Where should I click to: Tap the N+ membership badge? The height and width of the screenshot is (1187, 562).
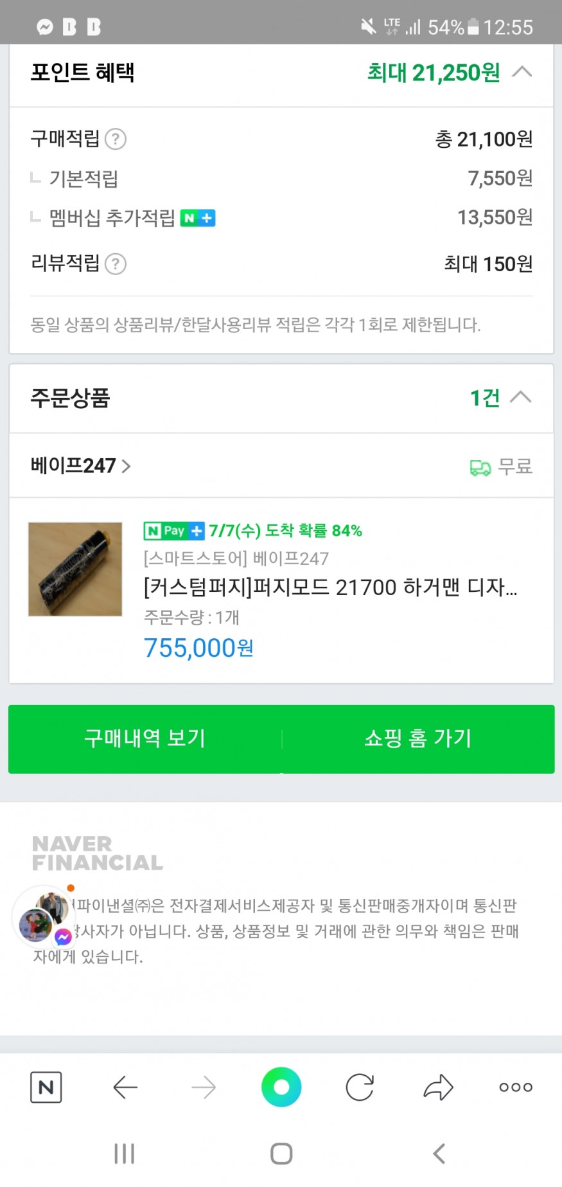(x=198, y=219)
